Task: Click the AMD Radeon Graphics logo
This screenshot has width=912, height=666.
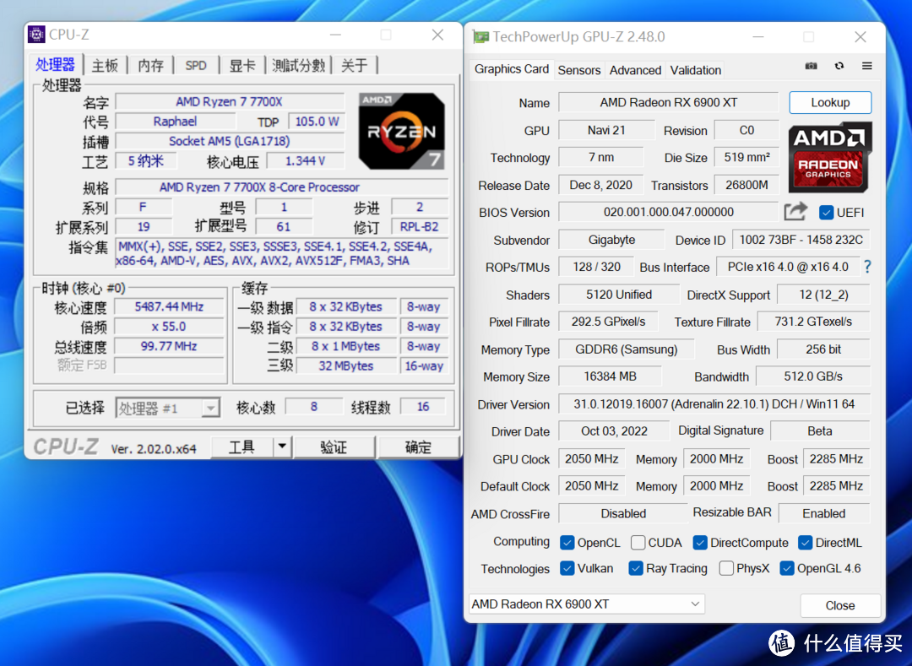Action: [x=830, y=158]
